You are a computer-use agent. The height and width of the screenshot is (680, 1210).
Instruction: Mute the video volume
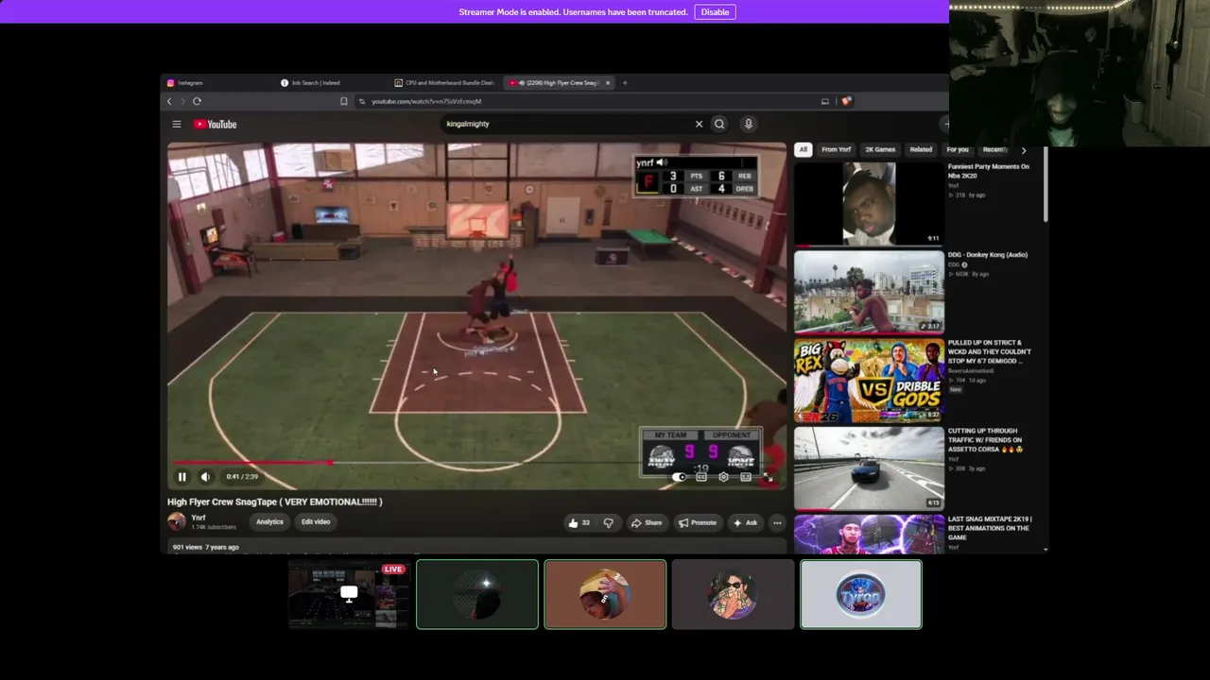pyautogui.click(x=205, y=477)
